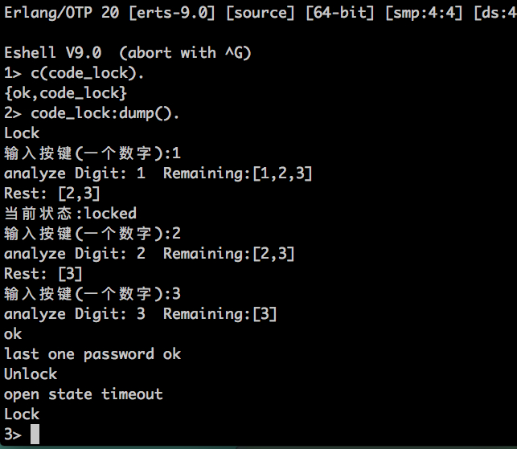Click the open state timeout line

(84, 394)
